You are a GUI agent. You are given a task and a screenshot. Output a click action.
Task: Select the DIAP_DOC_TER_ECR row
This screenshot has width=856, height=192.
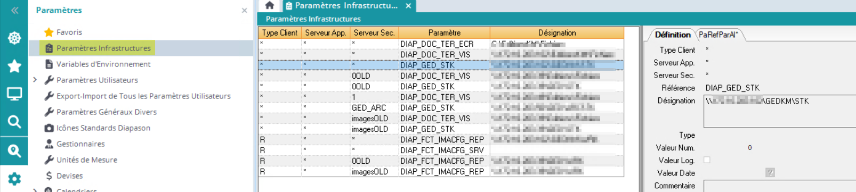click(x=441, y=44)
